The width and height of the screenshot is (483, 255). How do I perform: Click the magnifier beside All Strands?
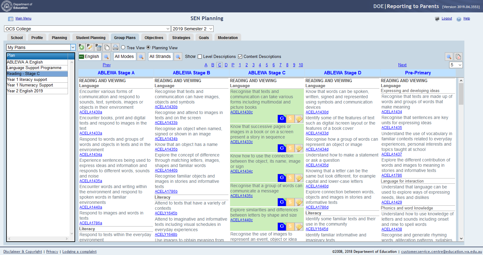point(178,57)
